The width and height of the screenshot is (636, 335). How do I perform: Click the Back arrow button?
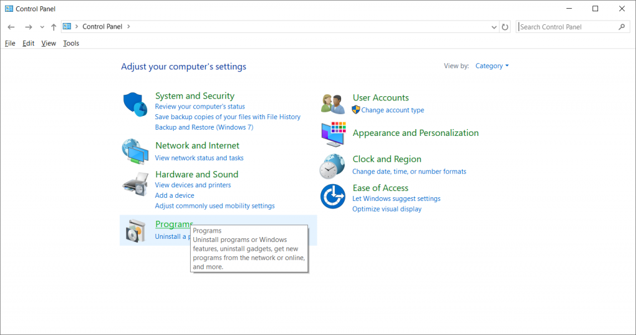coord(11,27)
